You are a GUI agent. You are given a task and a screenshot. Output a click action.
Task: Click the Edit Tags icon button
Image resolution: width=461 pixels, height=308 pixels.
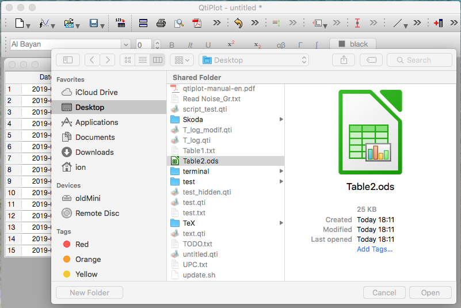click(x=371, y=60)
